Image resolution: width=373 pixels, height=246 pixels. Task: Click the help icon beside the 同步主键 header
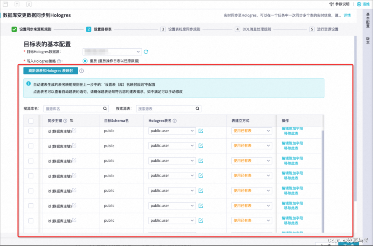[65, 121]
